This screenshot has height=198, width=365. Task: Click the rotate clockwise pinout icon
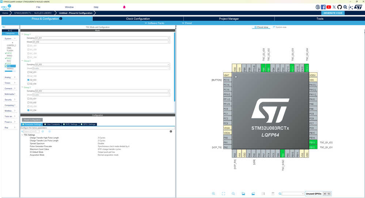(x=243, y=194)
